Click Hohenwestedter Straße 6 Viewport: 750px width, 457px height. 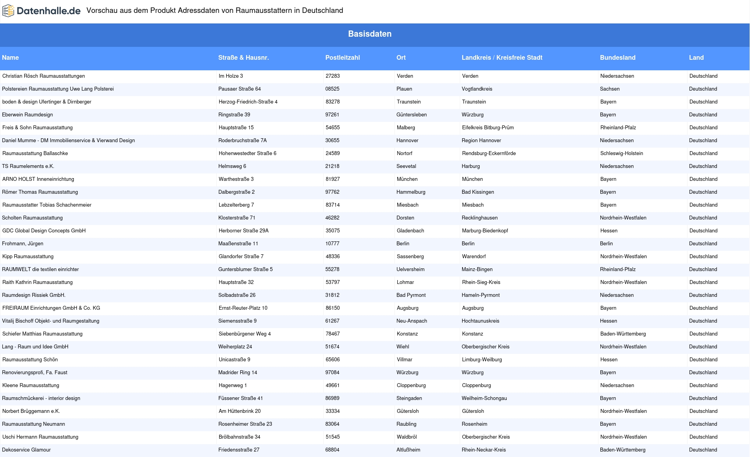pos(248,154)
